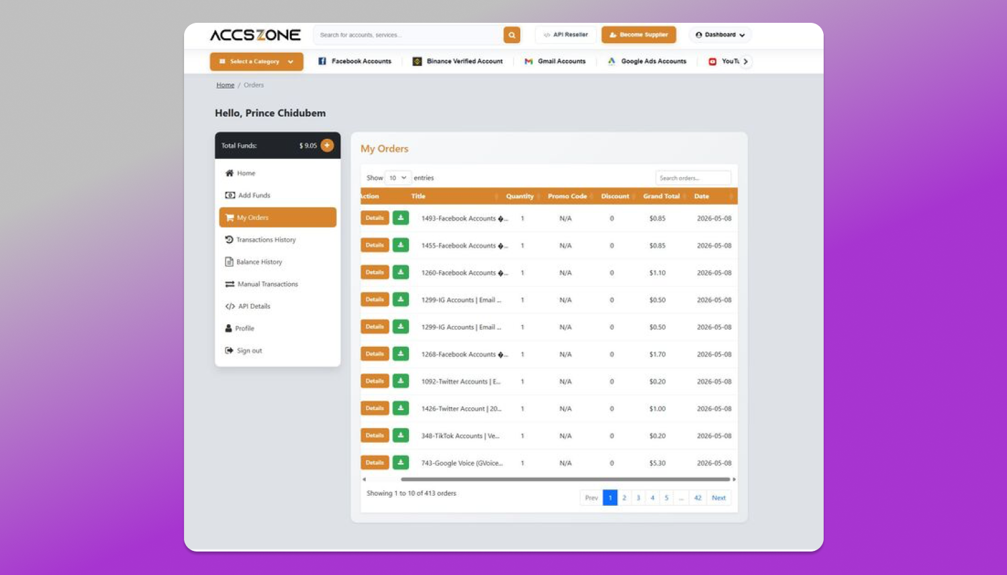This screenshot has width=1007, height=575.
Task: Jump to orders page 4
Action: (x=653, y=498)
